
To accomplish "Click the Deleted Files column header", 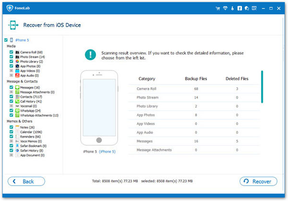I will pos(237,79).
